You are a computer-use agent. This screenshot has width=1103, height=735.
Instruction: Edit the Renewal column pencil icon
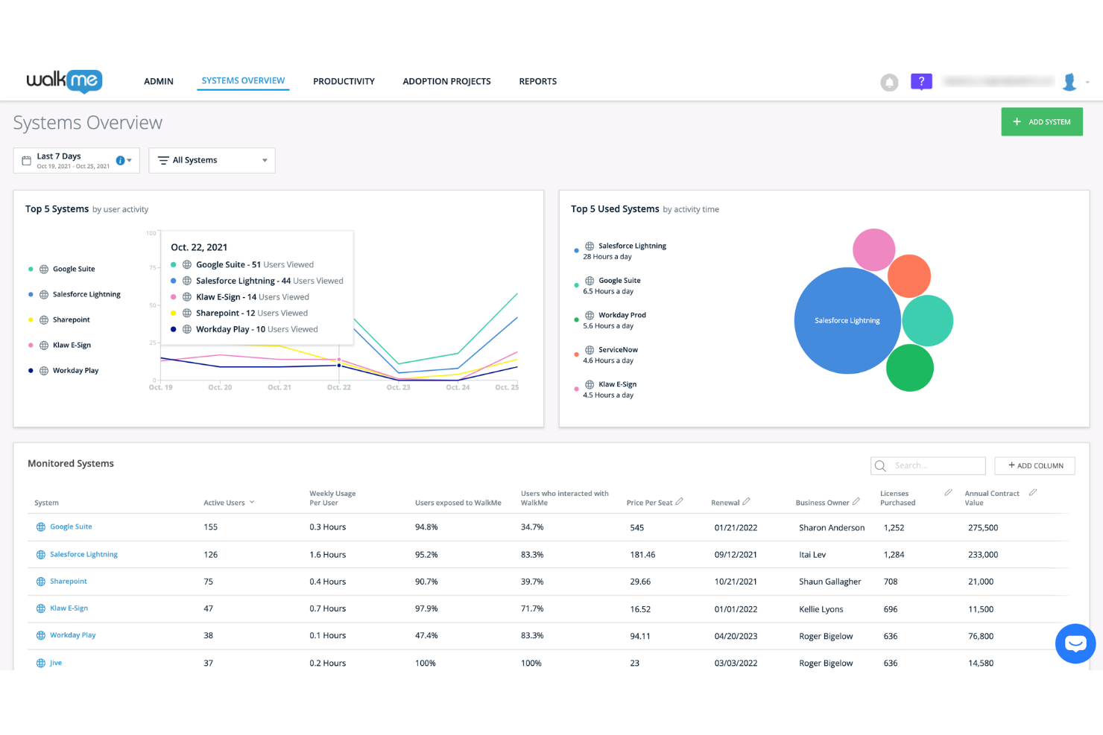point(746,501)
